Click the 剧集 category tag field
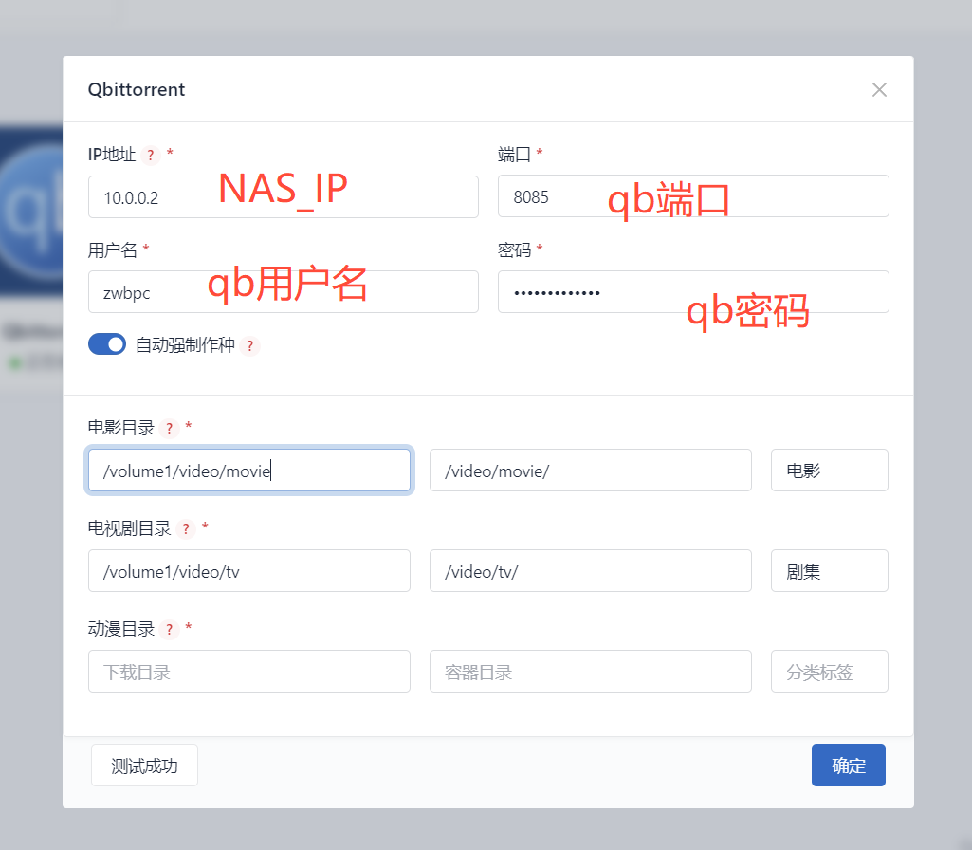 point(830,571)
